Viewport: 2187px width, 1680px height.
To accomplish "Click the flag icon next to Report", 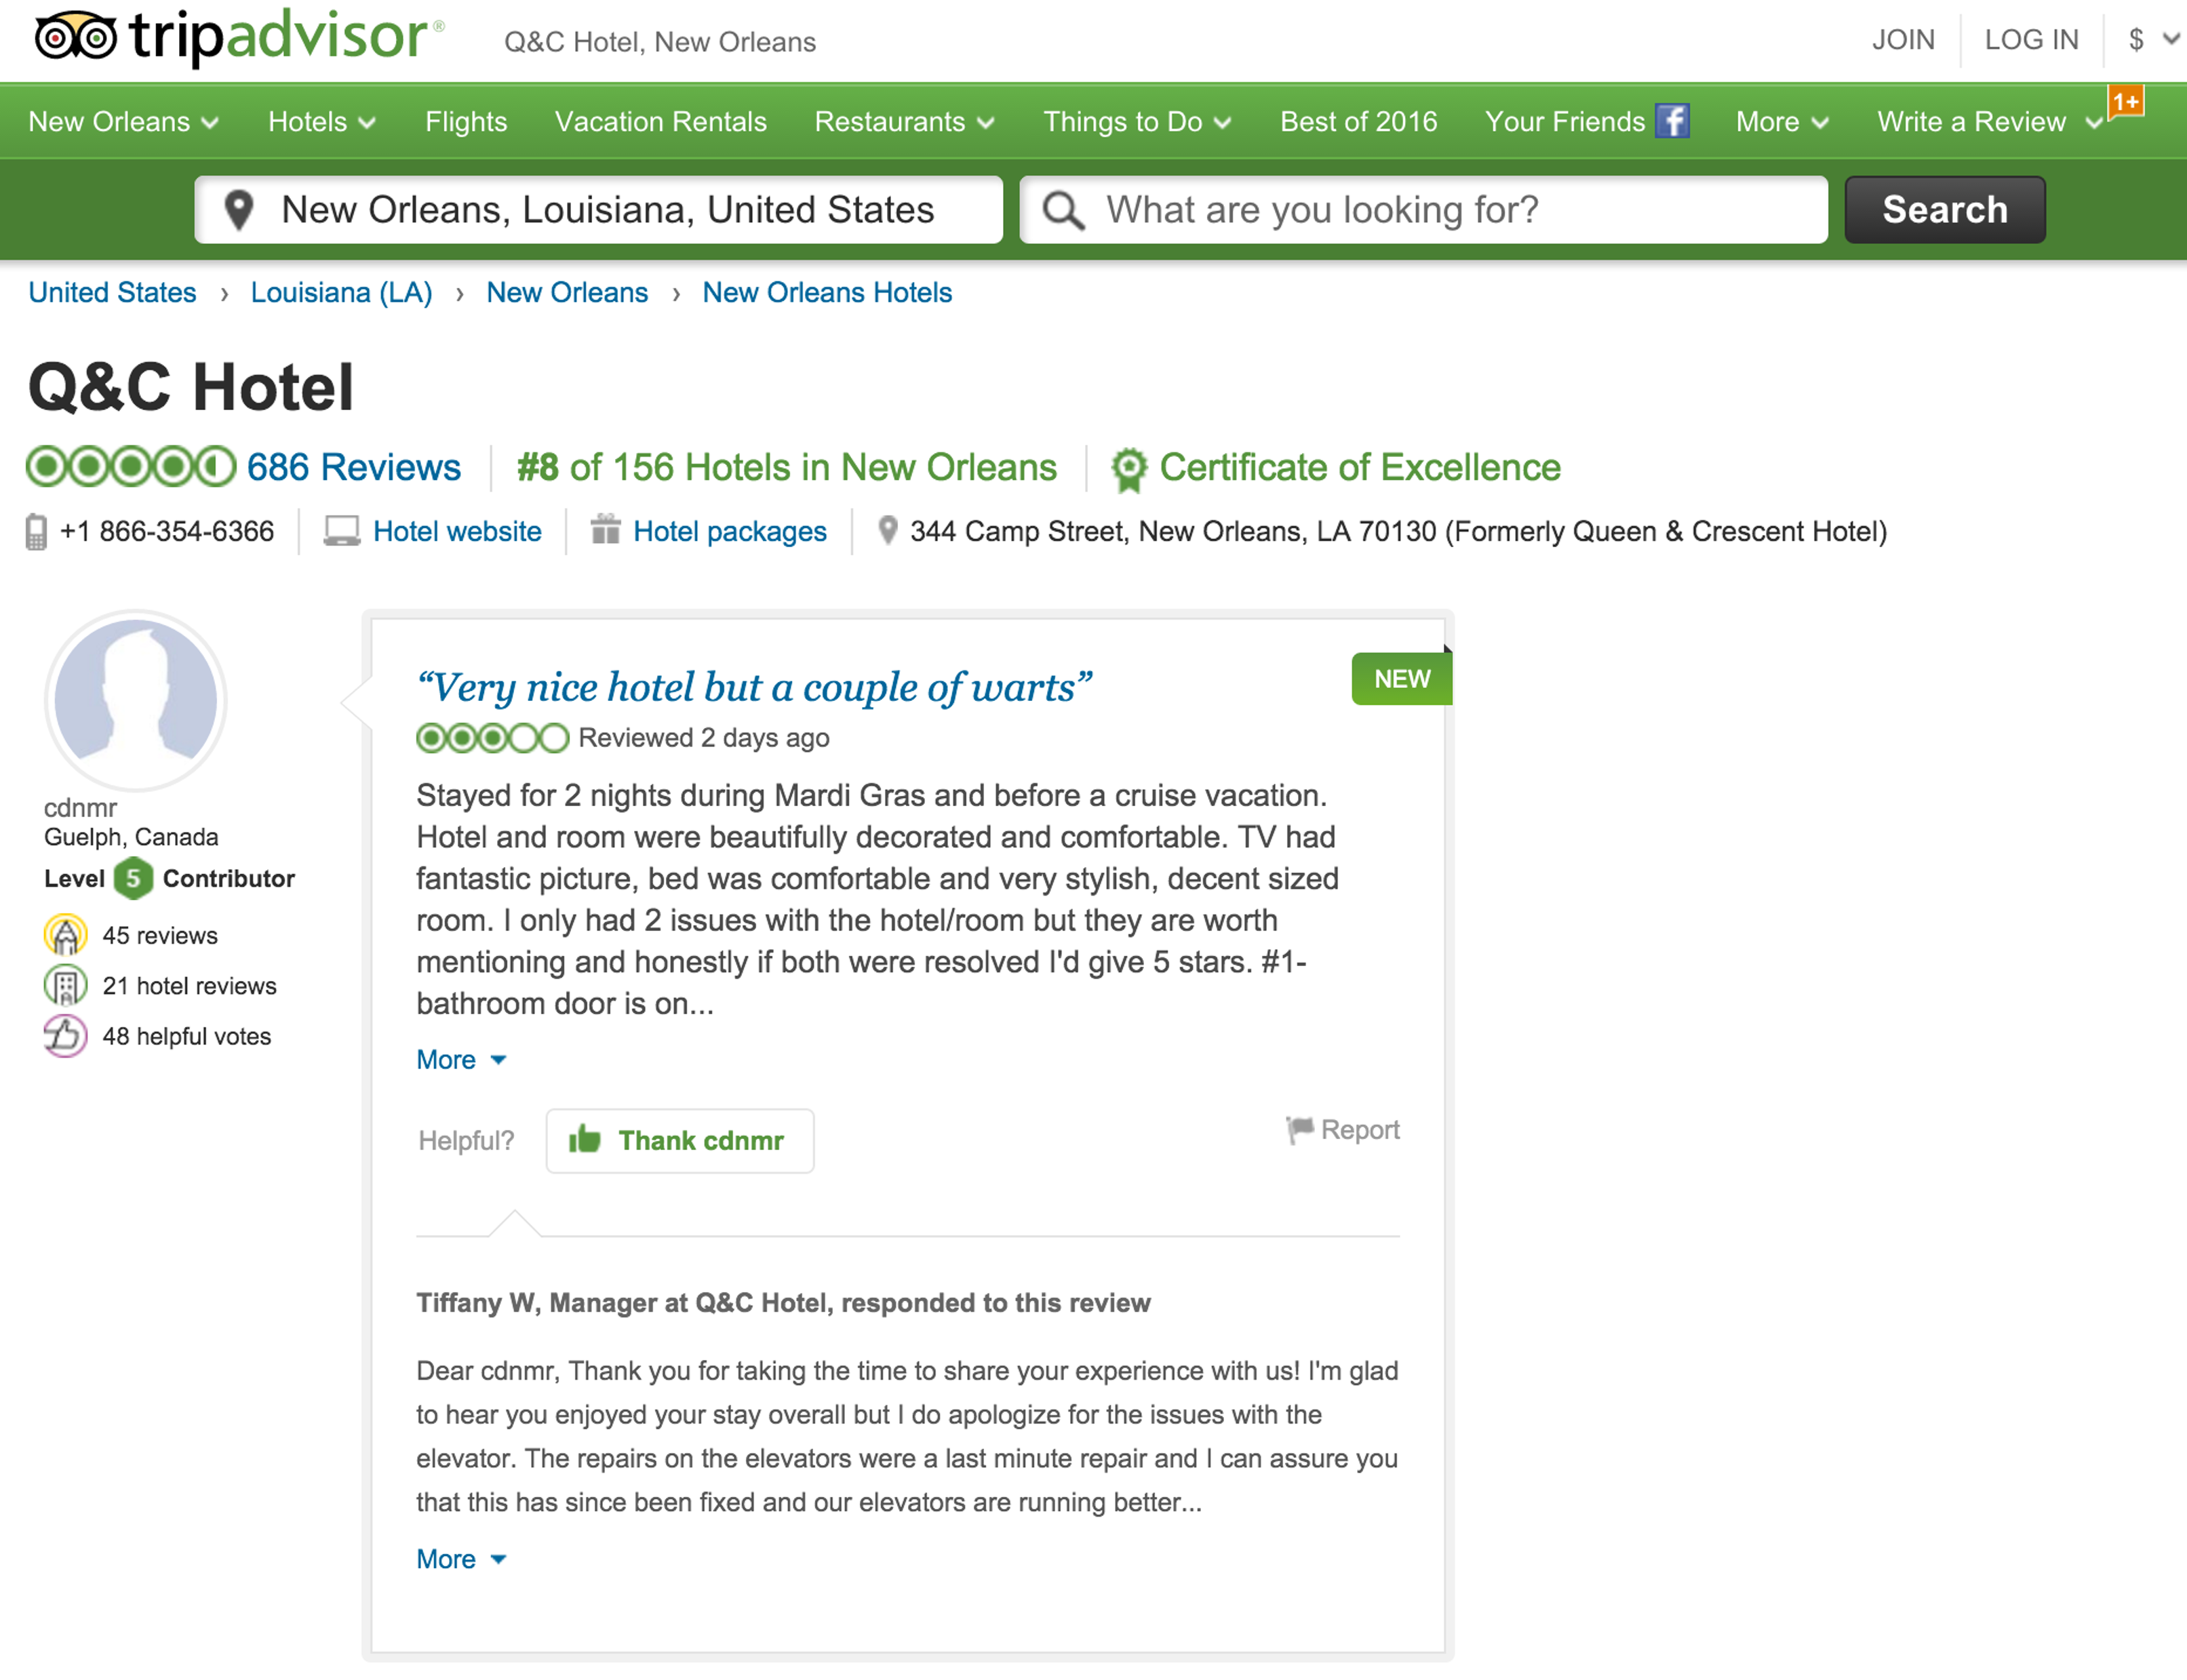I will (x=1299, y=1130).
